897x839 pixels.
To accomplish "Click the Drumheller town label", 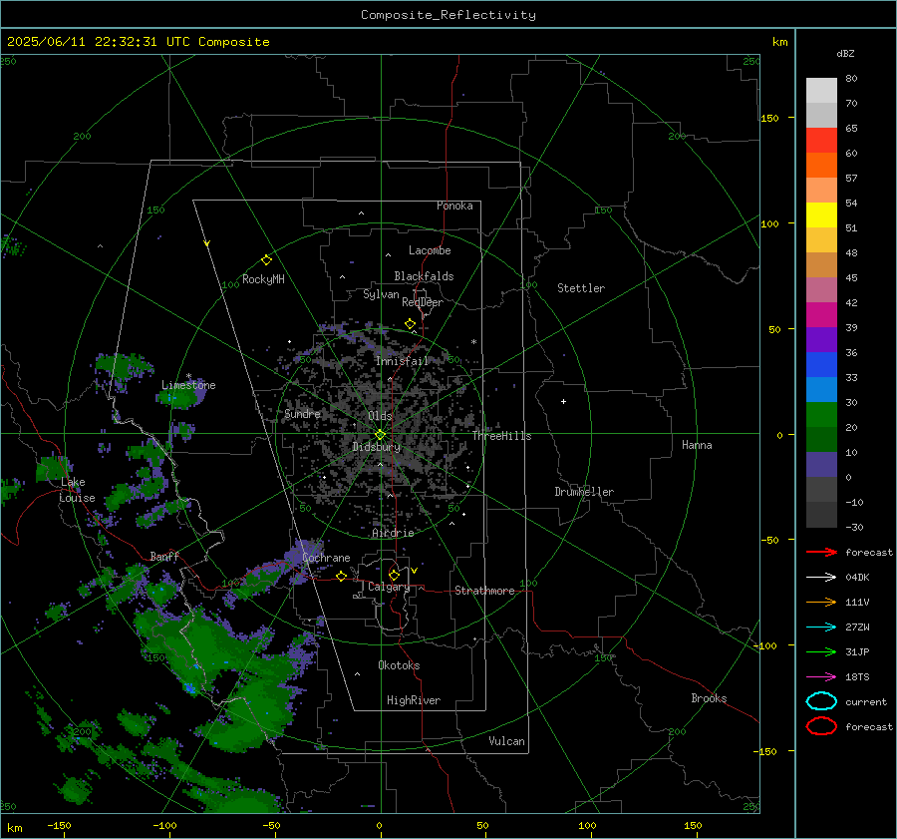I will click(584, 492).
